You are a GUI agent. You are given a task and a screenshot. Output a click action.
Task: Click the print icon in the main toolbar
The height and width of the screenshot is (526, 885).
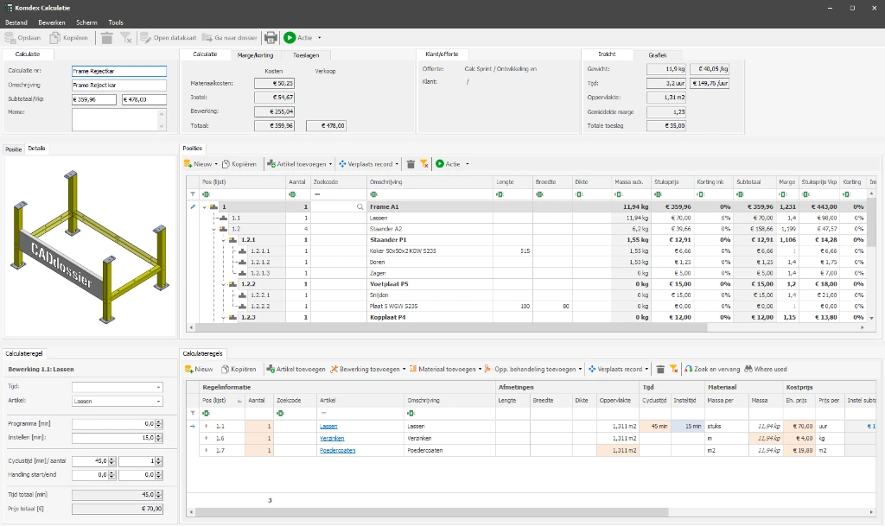coord(271,38)
